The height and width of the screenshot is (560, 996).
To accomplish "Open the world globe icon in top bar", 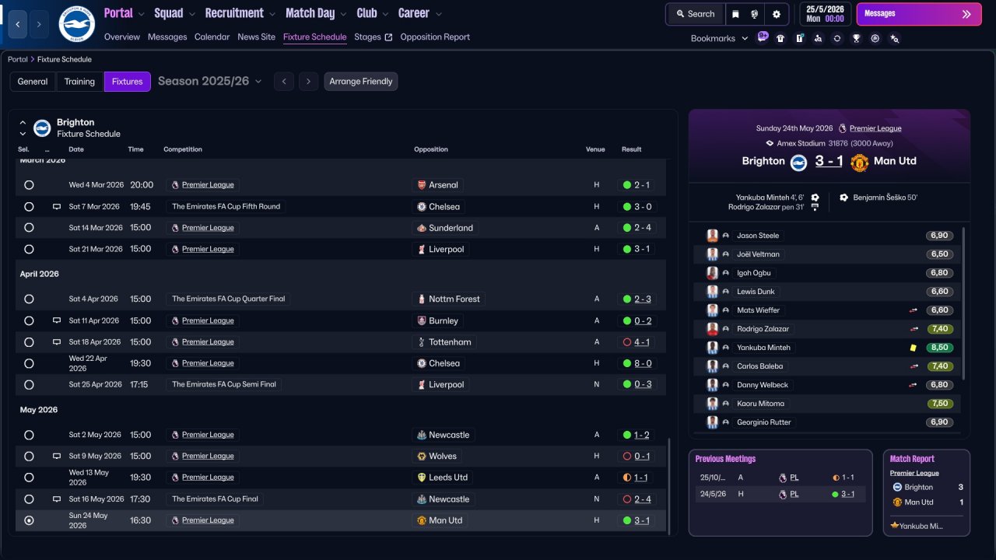I will tap(755, 14).
